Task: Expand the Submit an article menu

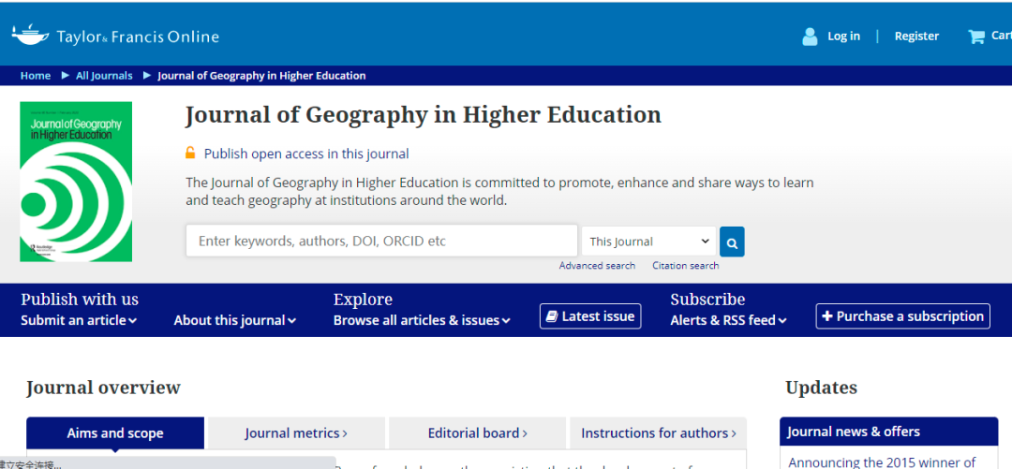Action: click(x=79, y=320)
